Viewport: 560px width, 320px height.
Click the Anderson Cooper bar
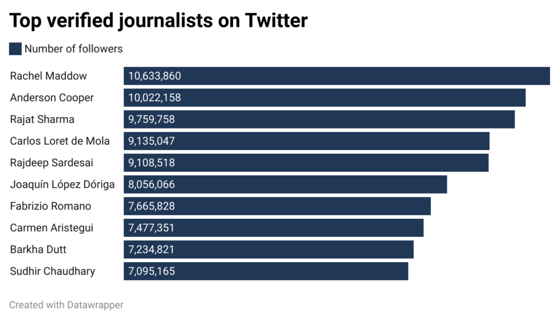(324, 98)
